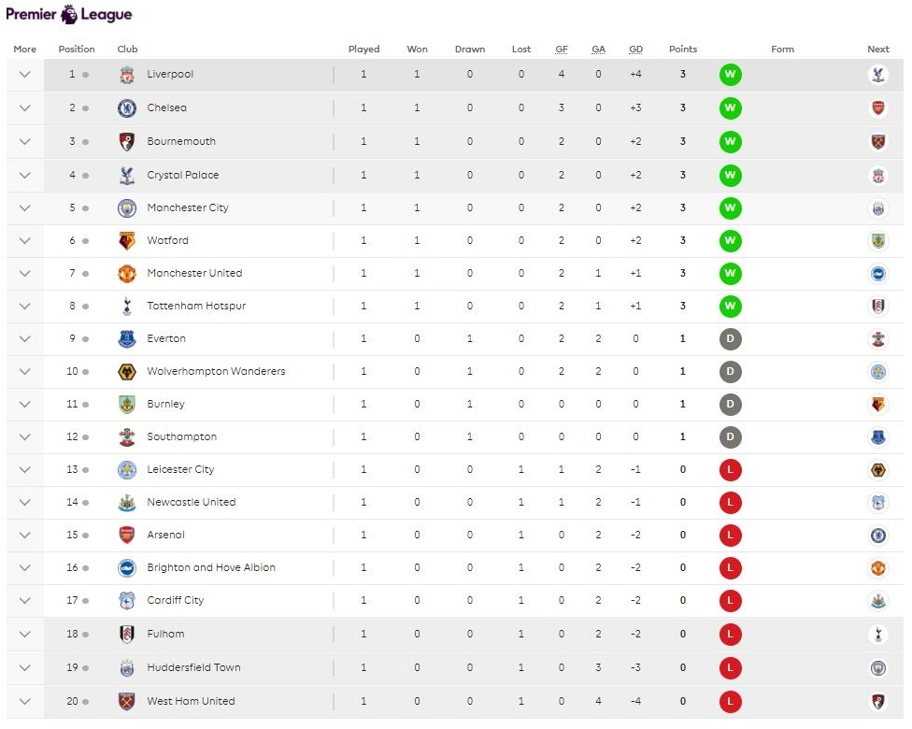Click Everton's green draw form indicator
This screenshot has height=729, width=912.
(731, 339)
